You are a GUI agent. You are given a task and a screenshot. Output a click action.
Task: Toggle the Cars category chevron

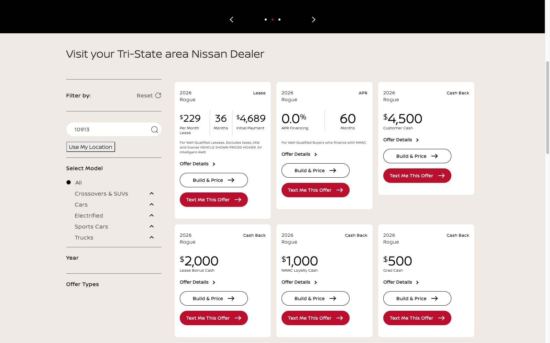coord(152,204)
